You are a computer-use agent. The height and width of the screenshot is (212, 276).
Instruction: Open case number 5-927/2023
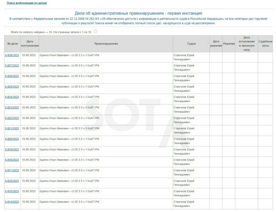12,65
